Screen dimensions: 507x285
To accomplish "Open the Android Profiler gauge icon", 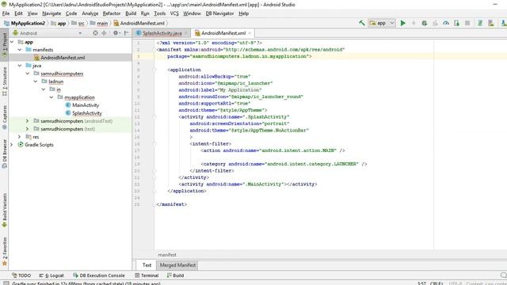I will [446, 23].
